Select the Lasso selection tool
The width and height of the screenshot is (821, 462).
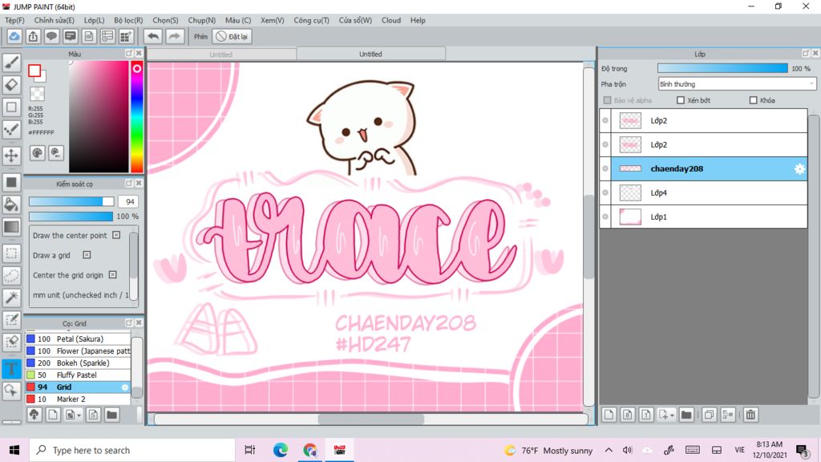click(11, 276)
